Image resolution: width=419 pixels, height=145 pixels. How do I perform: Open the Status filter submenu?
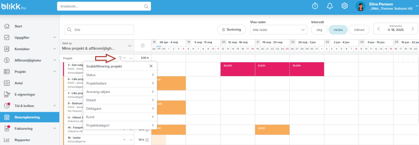tap(120, 75)
